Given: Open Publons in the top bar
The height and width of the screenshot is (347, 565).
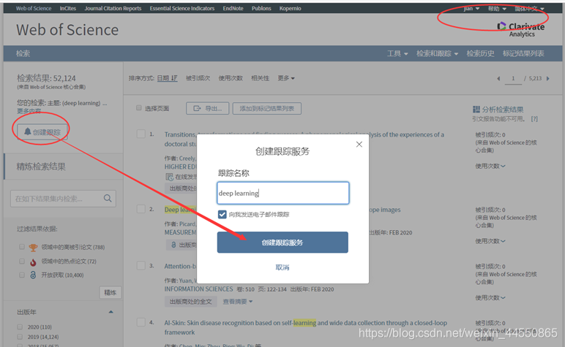Looking at the screenshot, I should (x=261, y=8).
